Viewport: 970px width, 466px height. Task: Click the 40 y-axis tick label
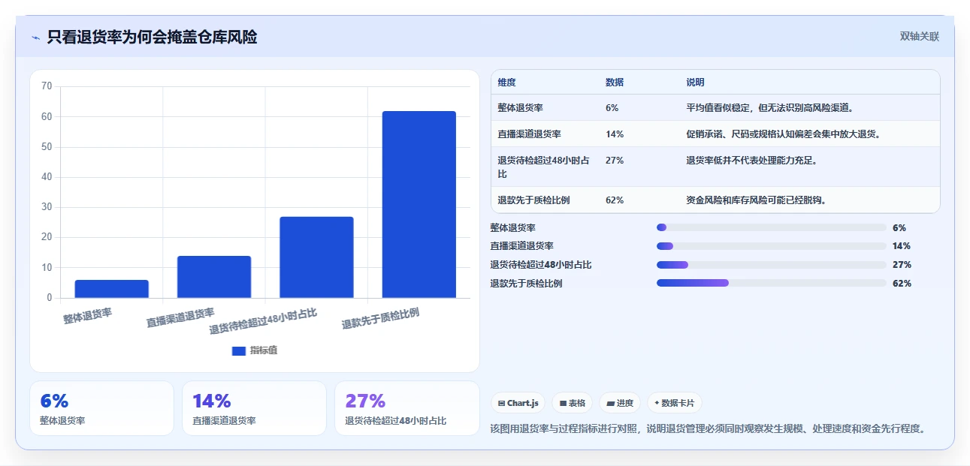47,177
